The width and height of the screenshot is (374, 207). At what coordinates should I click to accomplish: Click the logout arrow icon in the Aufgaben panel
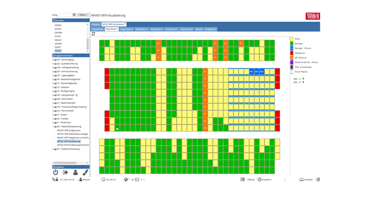[65, 172]
